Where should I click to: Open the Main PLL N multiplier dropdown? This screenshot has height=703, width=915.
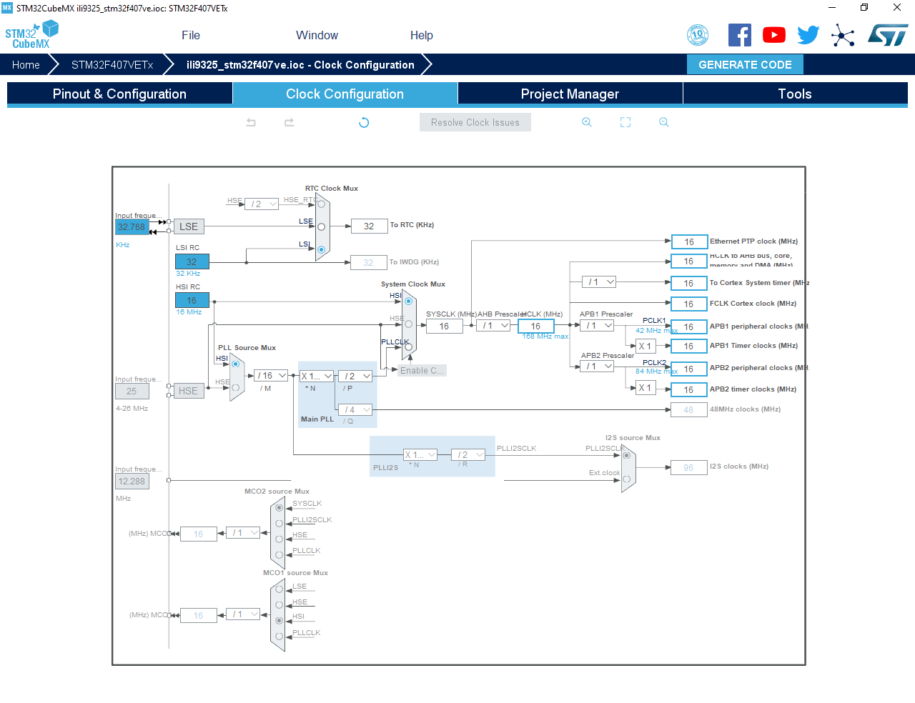coord(317,376)
